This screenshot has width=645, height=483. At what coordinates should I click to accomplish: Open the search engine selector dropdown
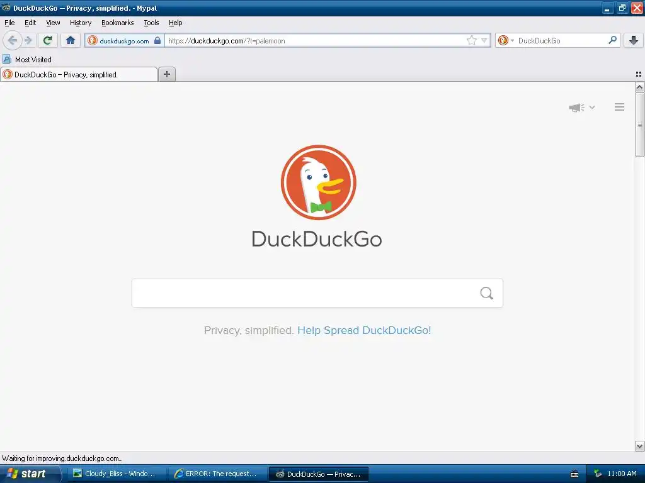506,40
